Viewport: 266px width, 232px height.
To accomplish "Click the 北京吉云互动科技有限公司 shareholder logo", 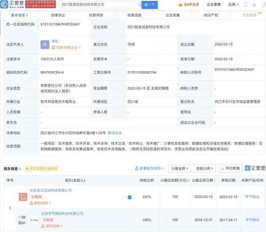I will click(23, 197).
